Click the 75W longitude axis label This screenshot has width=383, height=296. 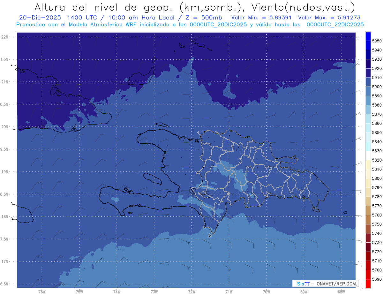[x=79, y=292]
